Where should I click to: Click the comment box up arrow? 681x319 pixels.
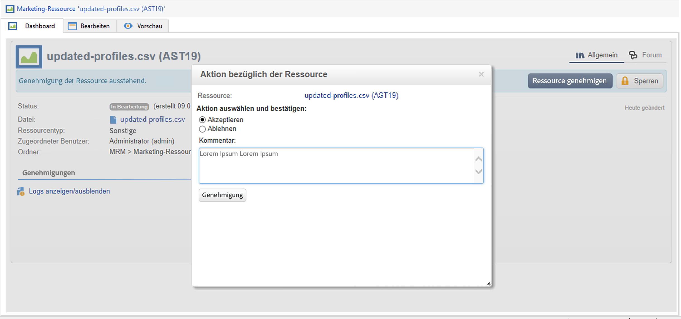(479, 159)
